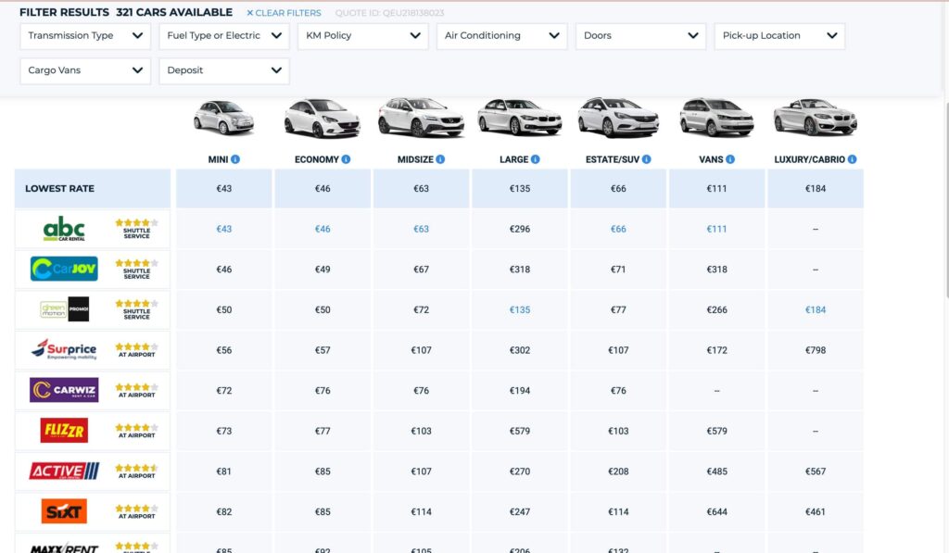
Task: Click the MINI category info icon
Action: coord(235,159)
